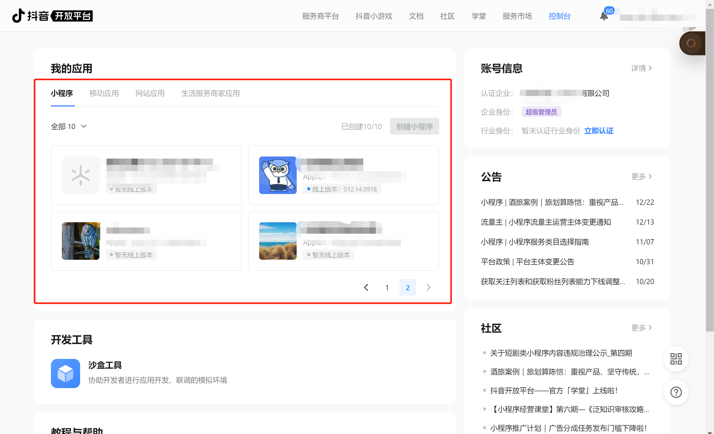
Task: Open 服务商平台 in top navigation
Action: coord(320,16)
